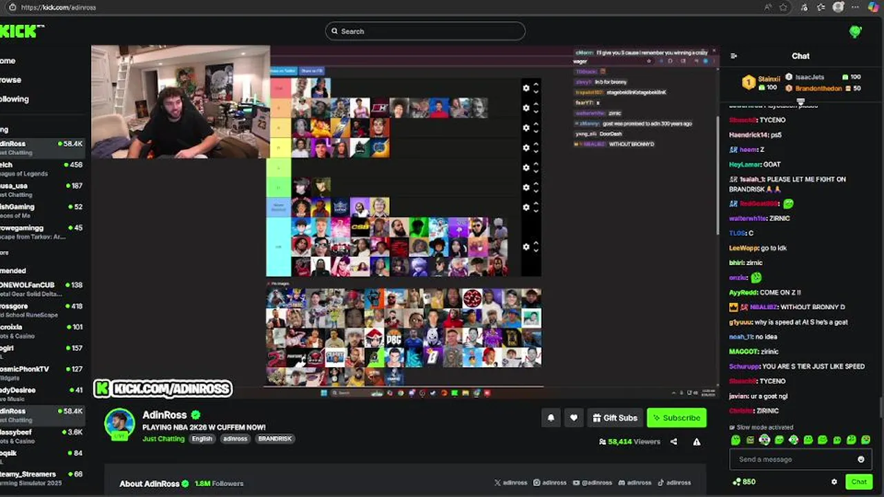Click the Home sidebar item
Screen dimensions: 884x497
8,61
